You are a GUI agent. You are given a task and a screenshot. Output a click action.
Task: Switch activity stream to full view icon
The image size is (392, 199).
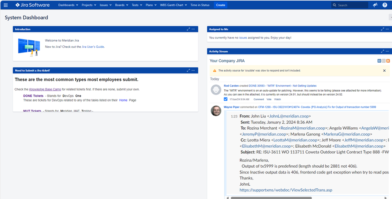click(x=379, y=61)
